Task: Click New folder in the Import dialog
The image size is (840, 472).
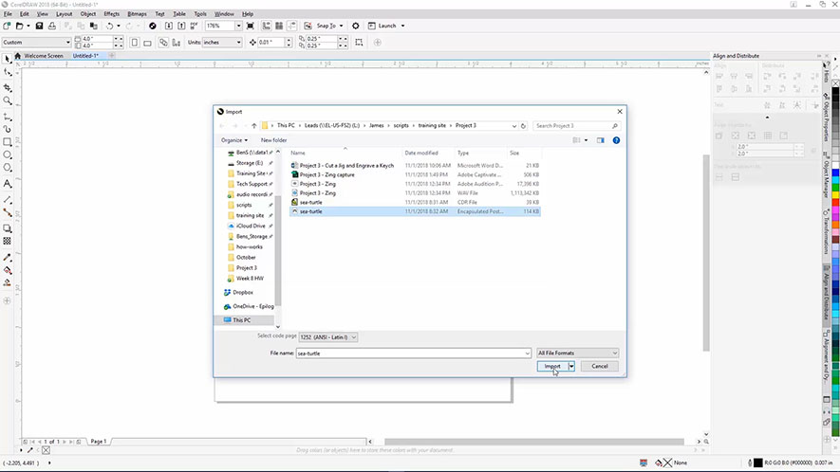Action: 273,139
